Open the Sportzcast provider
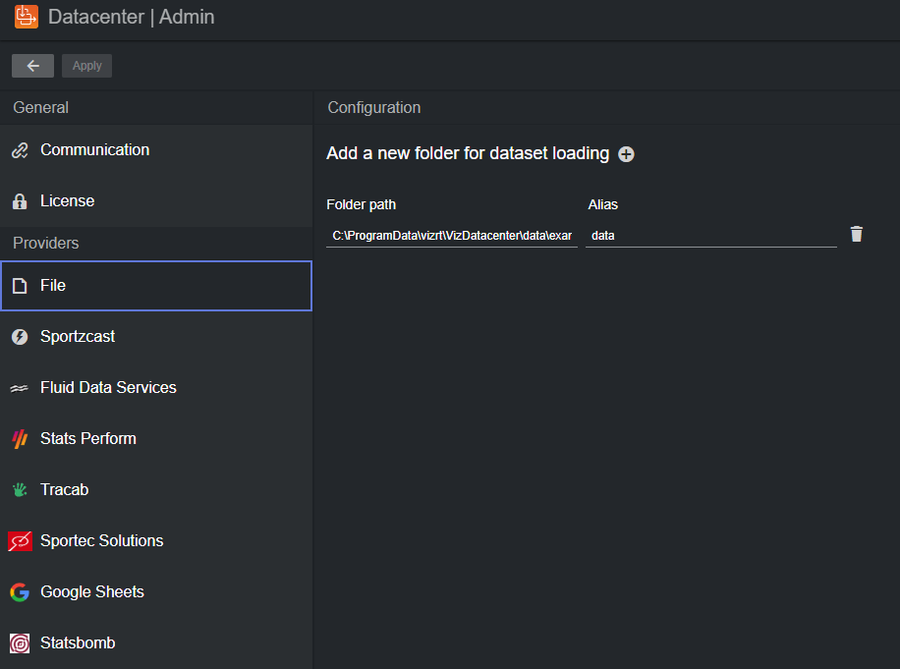Image resolution: width=900 pixels, height=669 pixels. click(x=156, y=337)
